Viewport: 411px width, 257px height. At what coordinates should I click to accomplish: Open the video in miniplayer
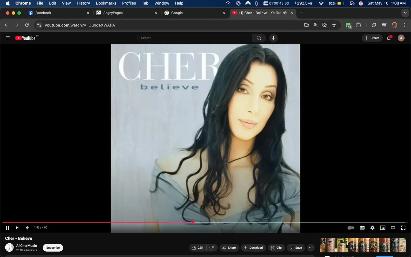point(383,228)
